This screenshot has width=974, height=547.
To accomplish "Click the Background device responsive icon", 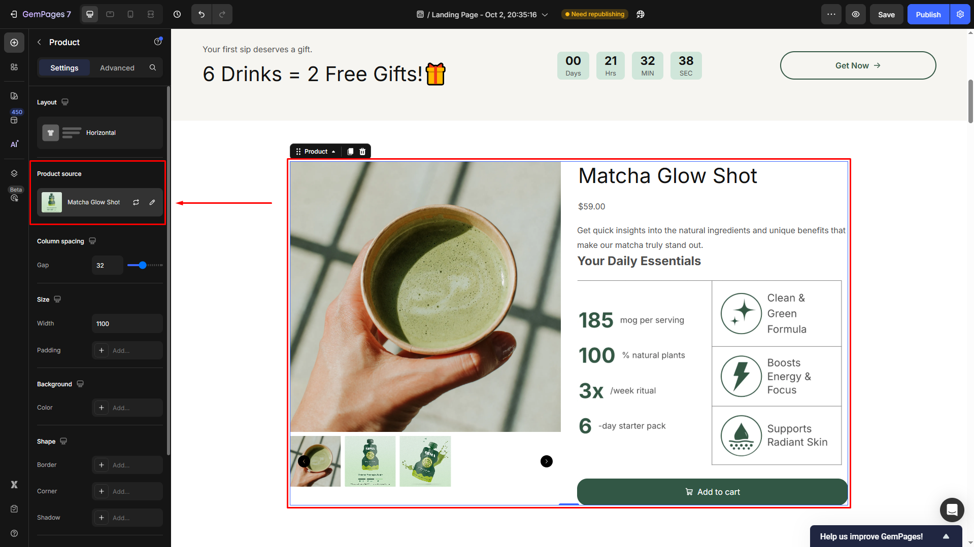I will coord(80,384).
